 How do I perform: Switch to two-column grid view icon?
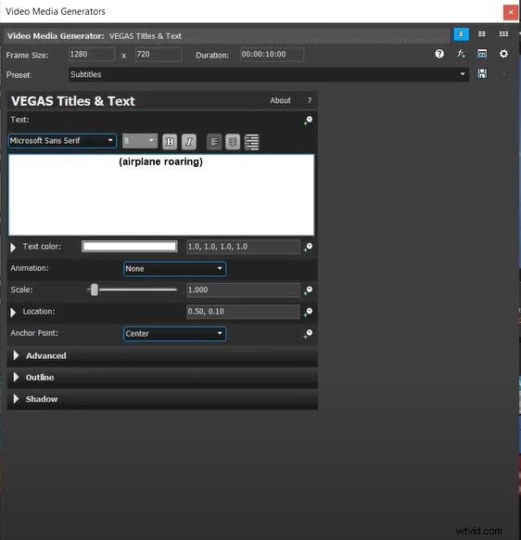(x=482, y=34)
